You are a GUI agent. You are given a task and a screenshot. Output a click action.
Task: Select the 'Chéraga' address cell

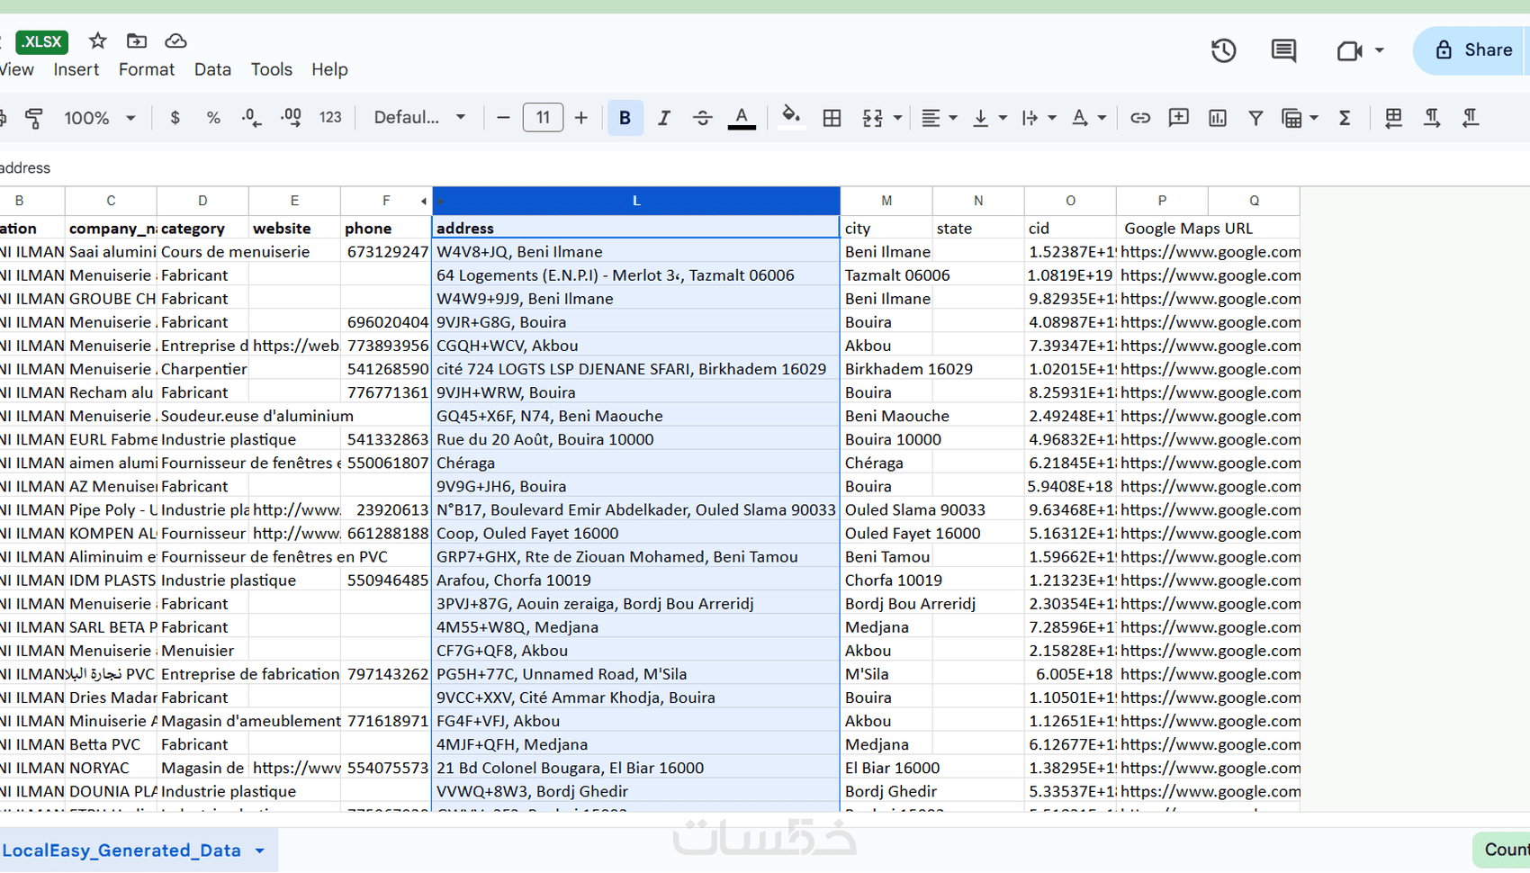[636, 463]
